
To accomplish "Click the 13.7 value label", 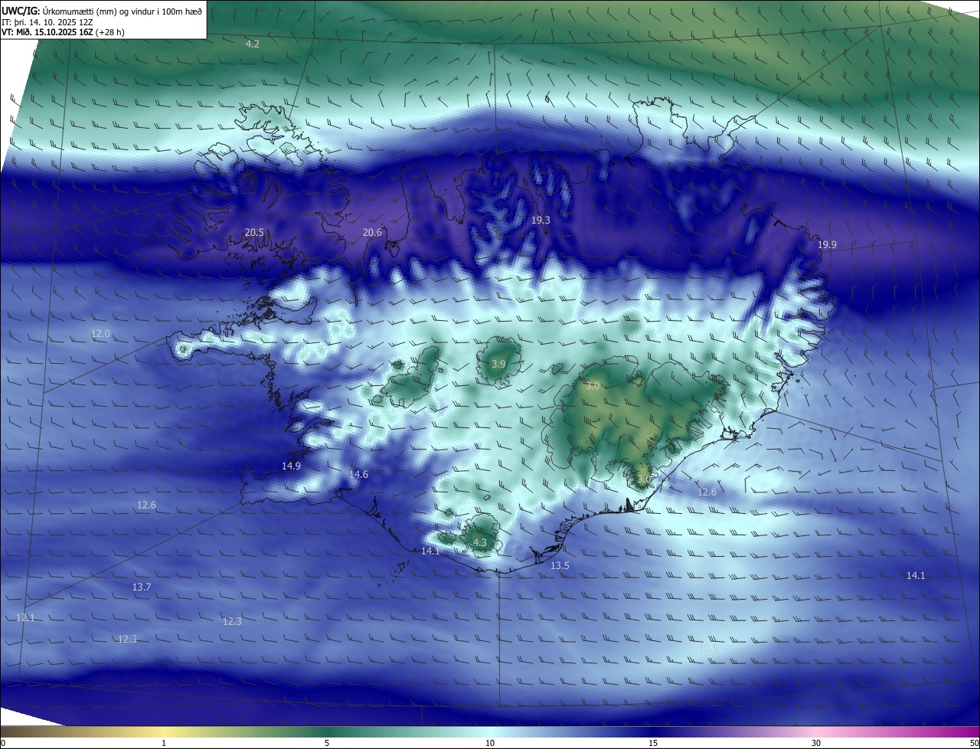I will (142, 587).
